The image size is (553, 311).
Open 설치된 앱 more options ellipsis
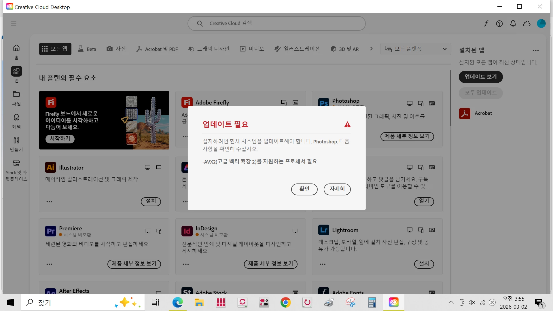536,51
